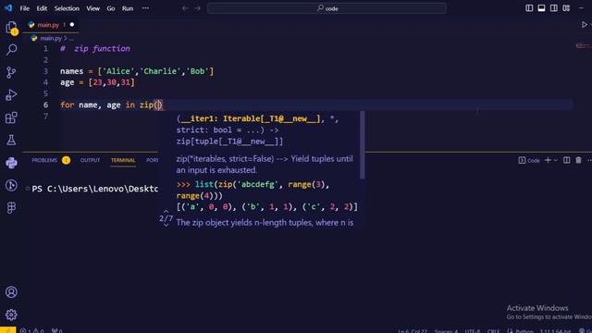Open the Run menu

coord(128,8)
